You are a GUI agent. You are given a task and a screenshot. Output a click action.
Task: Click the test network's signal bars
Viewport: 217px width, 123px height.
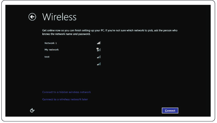[99, 57]
